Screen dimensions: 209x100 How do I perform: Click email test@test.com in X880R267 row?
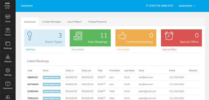click(x=146, y=77)
